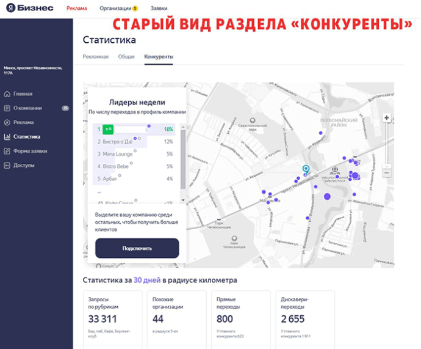Screen dimensions: 421x349
Task: Click the Форма заявки edit icon
Action: pyautogui.click(x=7, y=151)
